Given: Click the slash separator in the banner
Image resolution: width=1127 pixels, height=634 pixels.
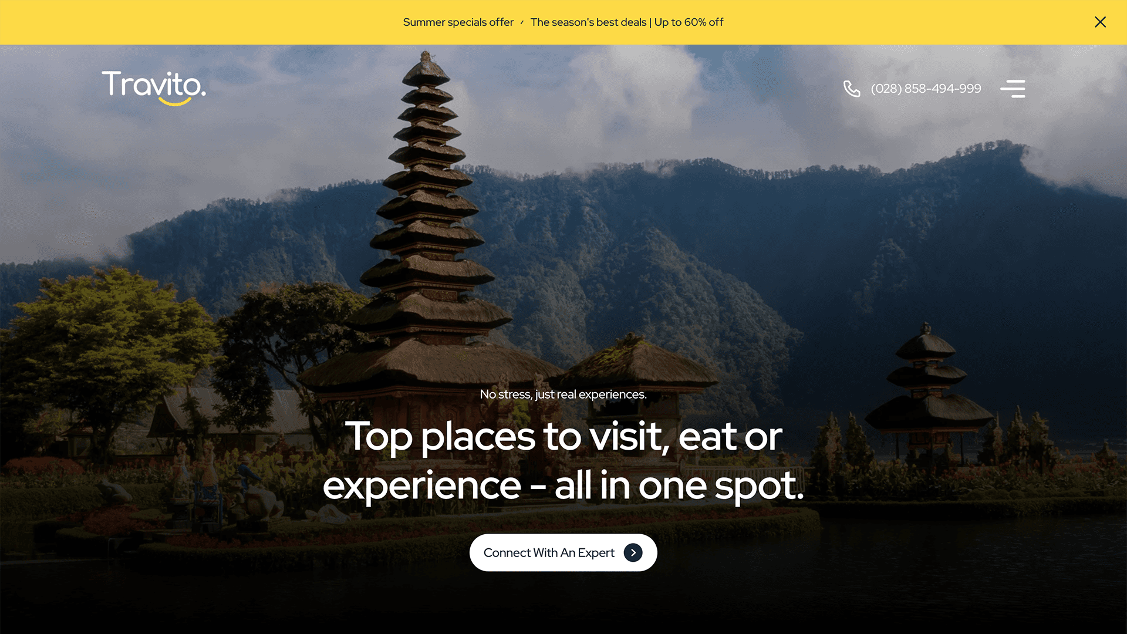Looking at the screenshot, I should tap(522, 22).
